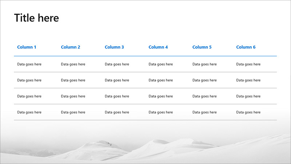Select last-row data cell under Column 4
Viewport: 291px width, 164px height.
(161, 112)
